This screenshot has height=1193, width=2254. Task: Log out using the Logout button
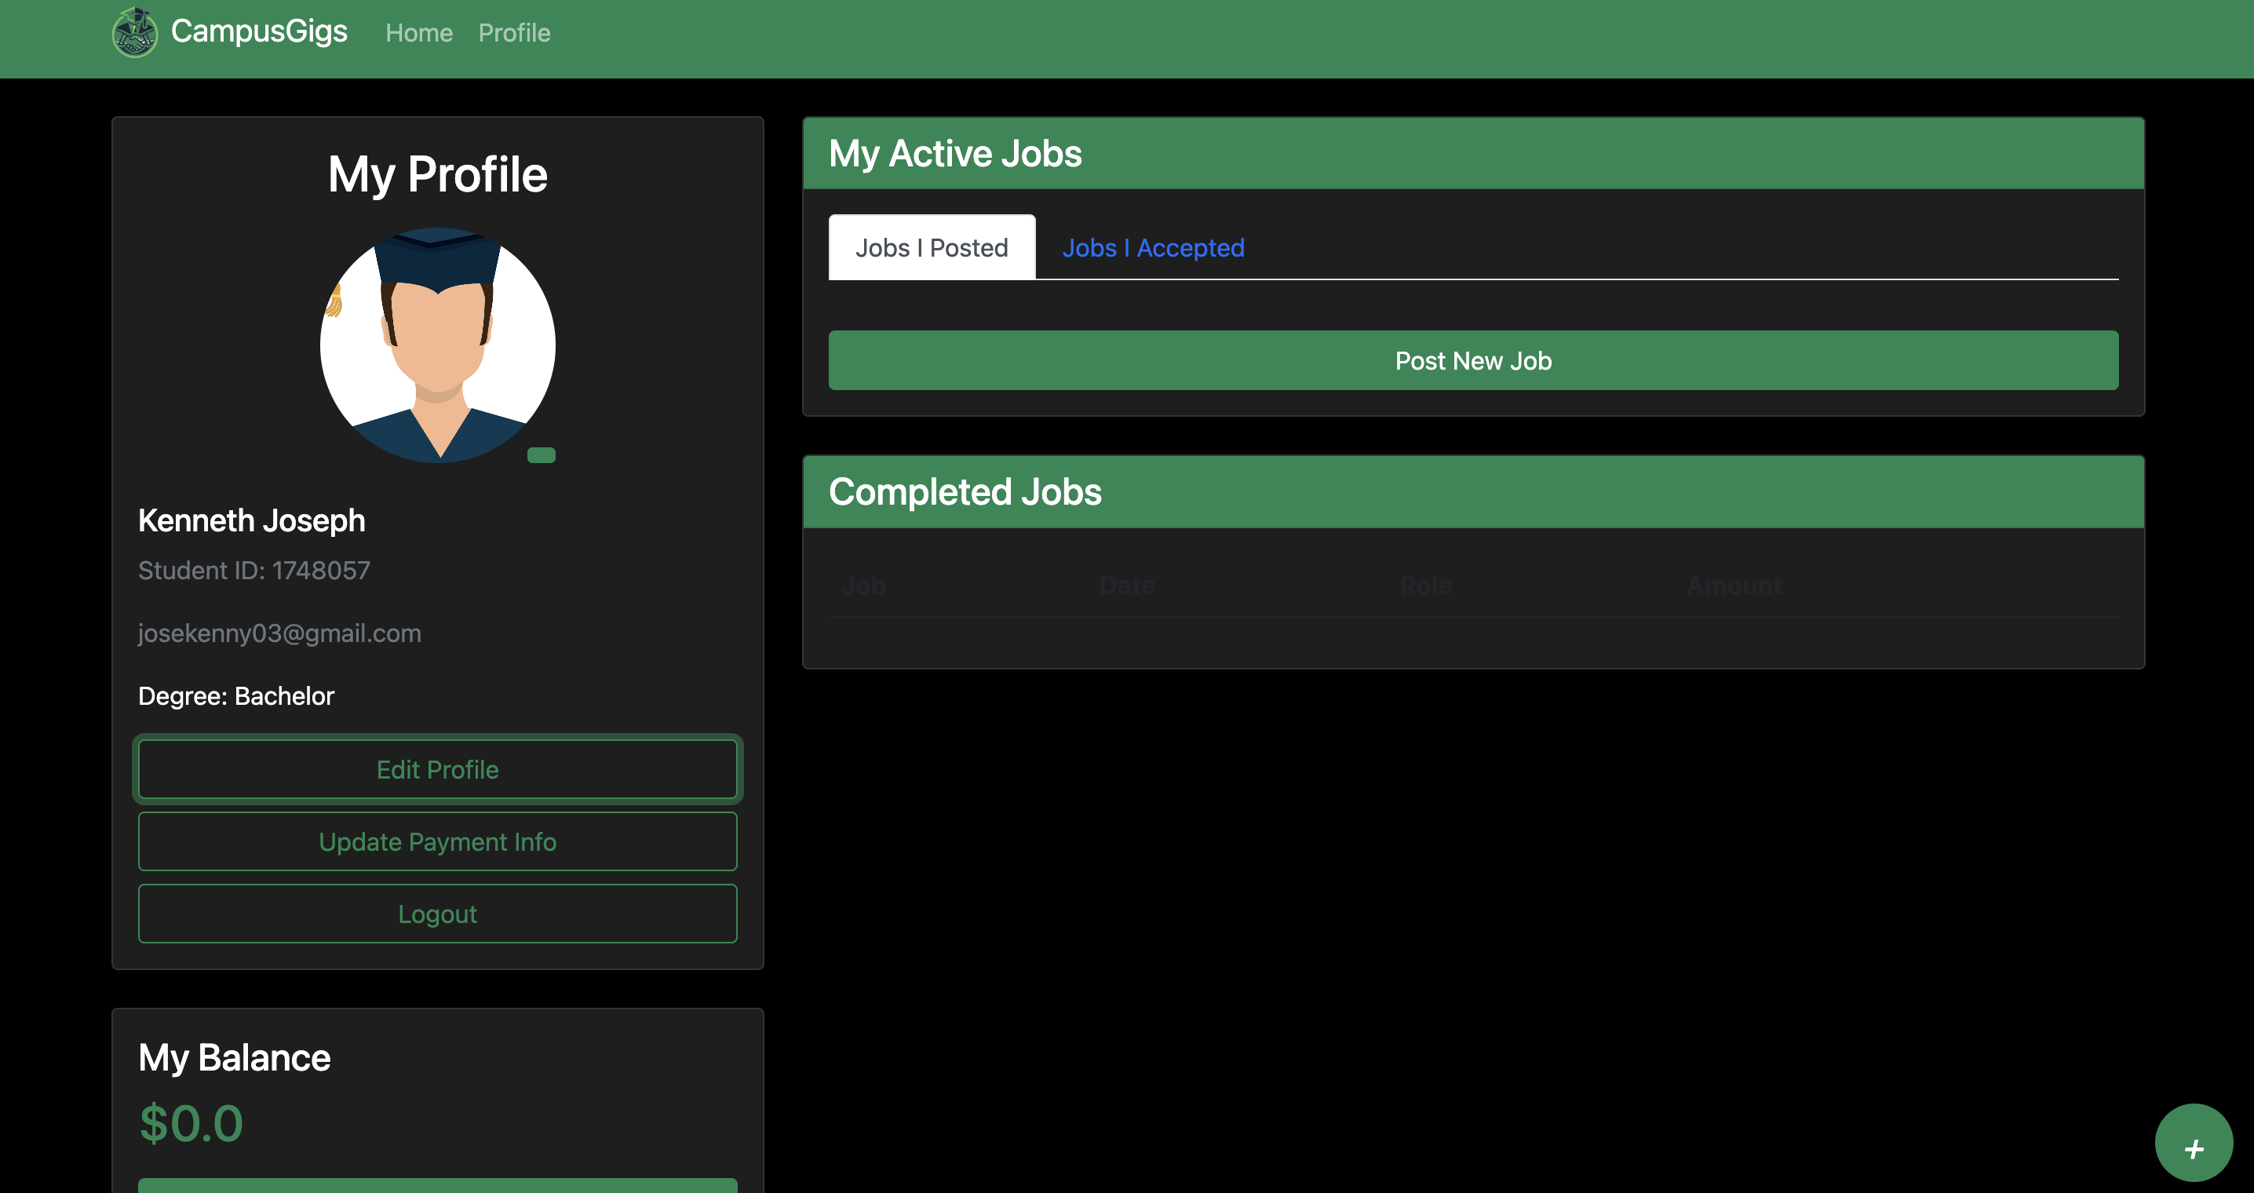click(x=437, y=914)
